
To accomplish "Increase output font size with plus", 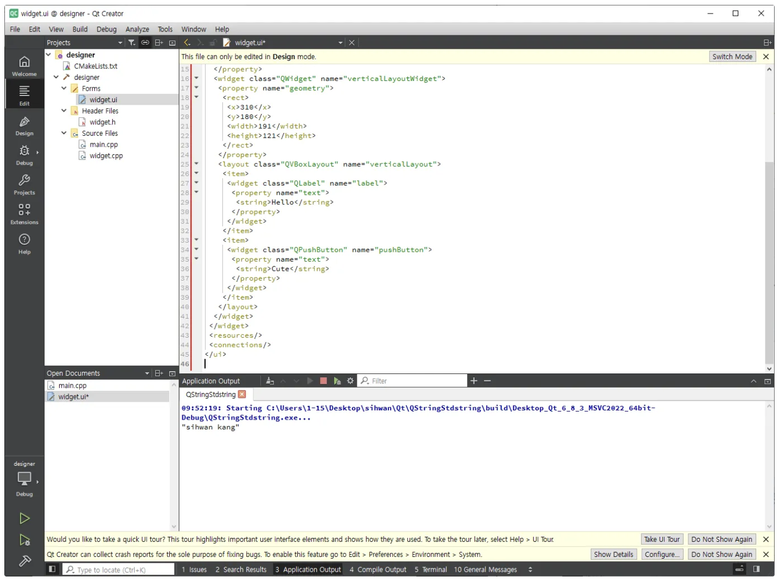I will point(474,381).
